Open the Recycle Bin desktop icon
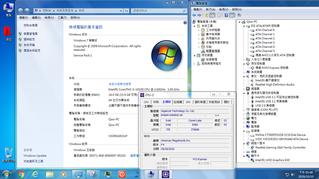The height and width of the screenshot is (179, 319). (8, 155)
